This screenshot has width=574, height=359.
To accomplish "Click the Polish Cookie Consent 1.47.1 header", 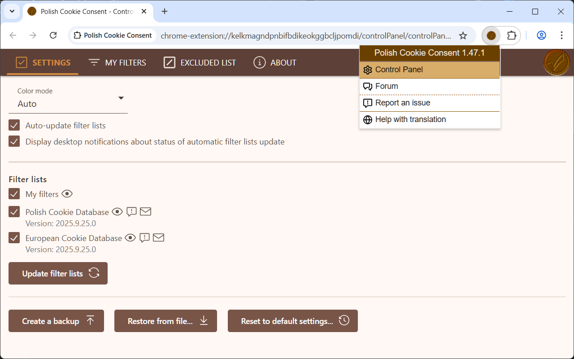I will click(430, 53).
